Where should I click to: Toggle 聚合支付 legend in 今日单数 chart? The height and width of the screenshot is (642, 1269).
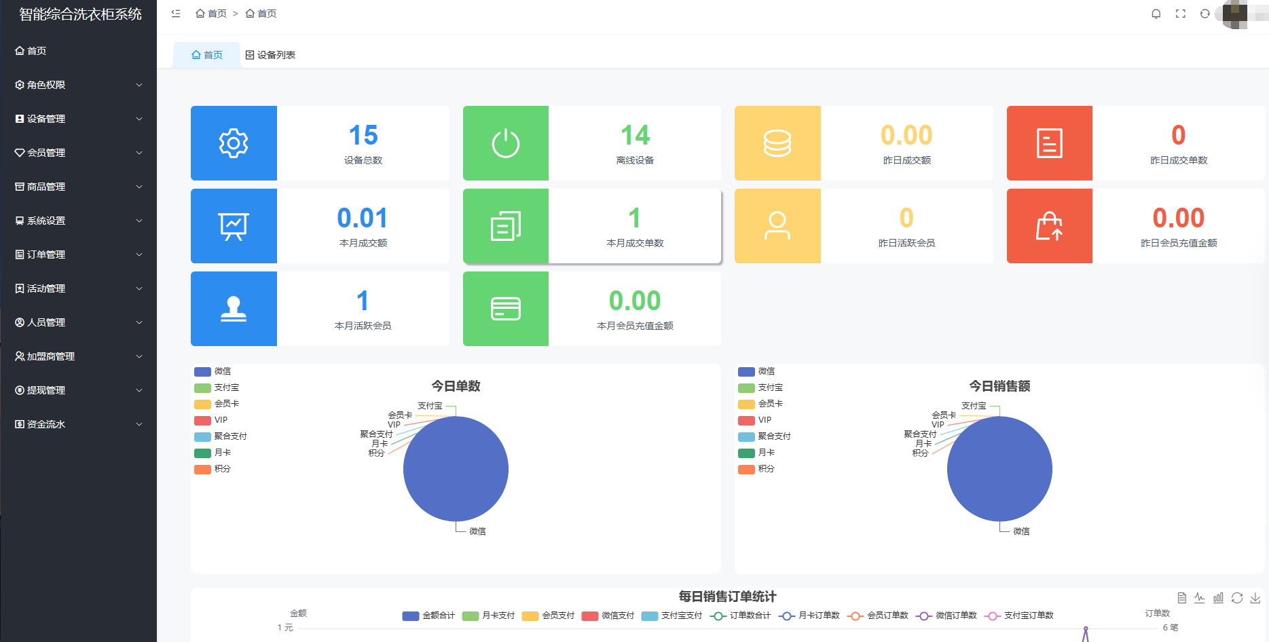coord(221,436)
